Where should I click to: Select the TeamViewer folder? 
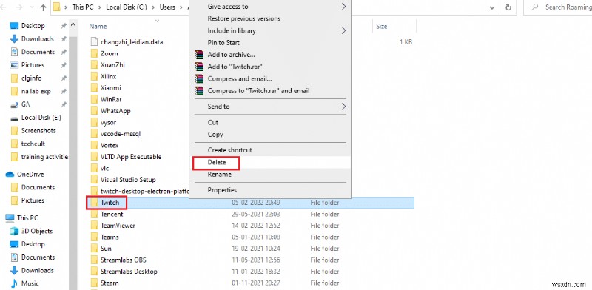(x=118, y=226)
